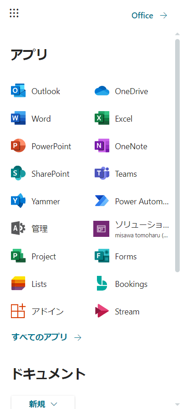Open the app launcher waffle icon
The width and height of the screenshot is (182, 409).
14,13
